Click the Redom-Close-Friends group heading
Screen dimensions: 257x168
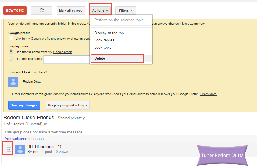point(29,118)
